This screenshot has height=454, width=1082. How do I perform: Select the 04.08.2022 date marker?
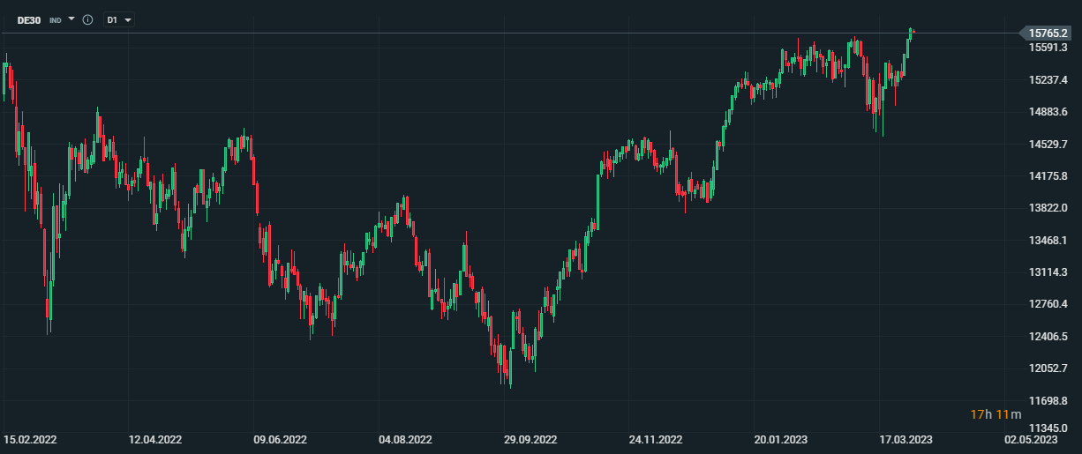pyautogui.click(x=405, y=438)
